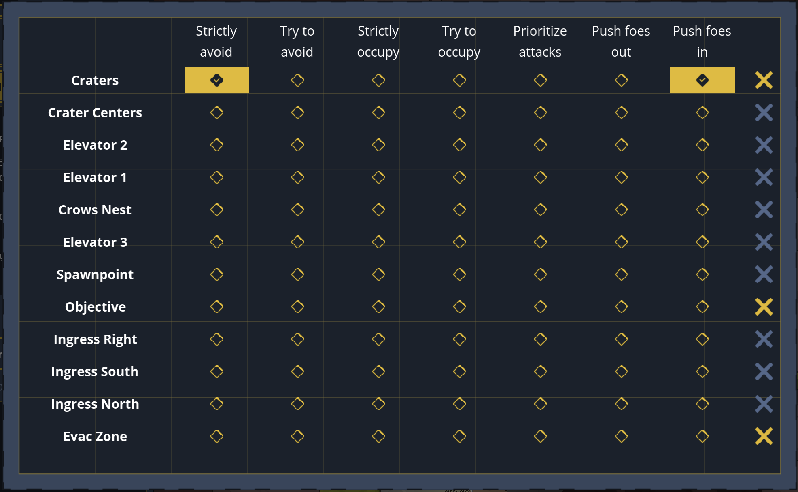
Task: Click the Elevator 1 zone name
Action: click(95, 177)
